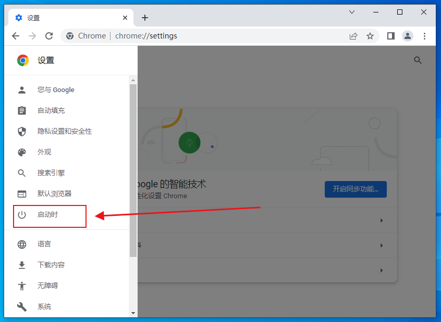Open 系统 settings section
Image resolution: width=441 pixels, height=322 pixels.
point(67,306)
